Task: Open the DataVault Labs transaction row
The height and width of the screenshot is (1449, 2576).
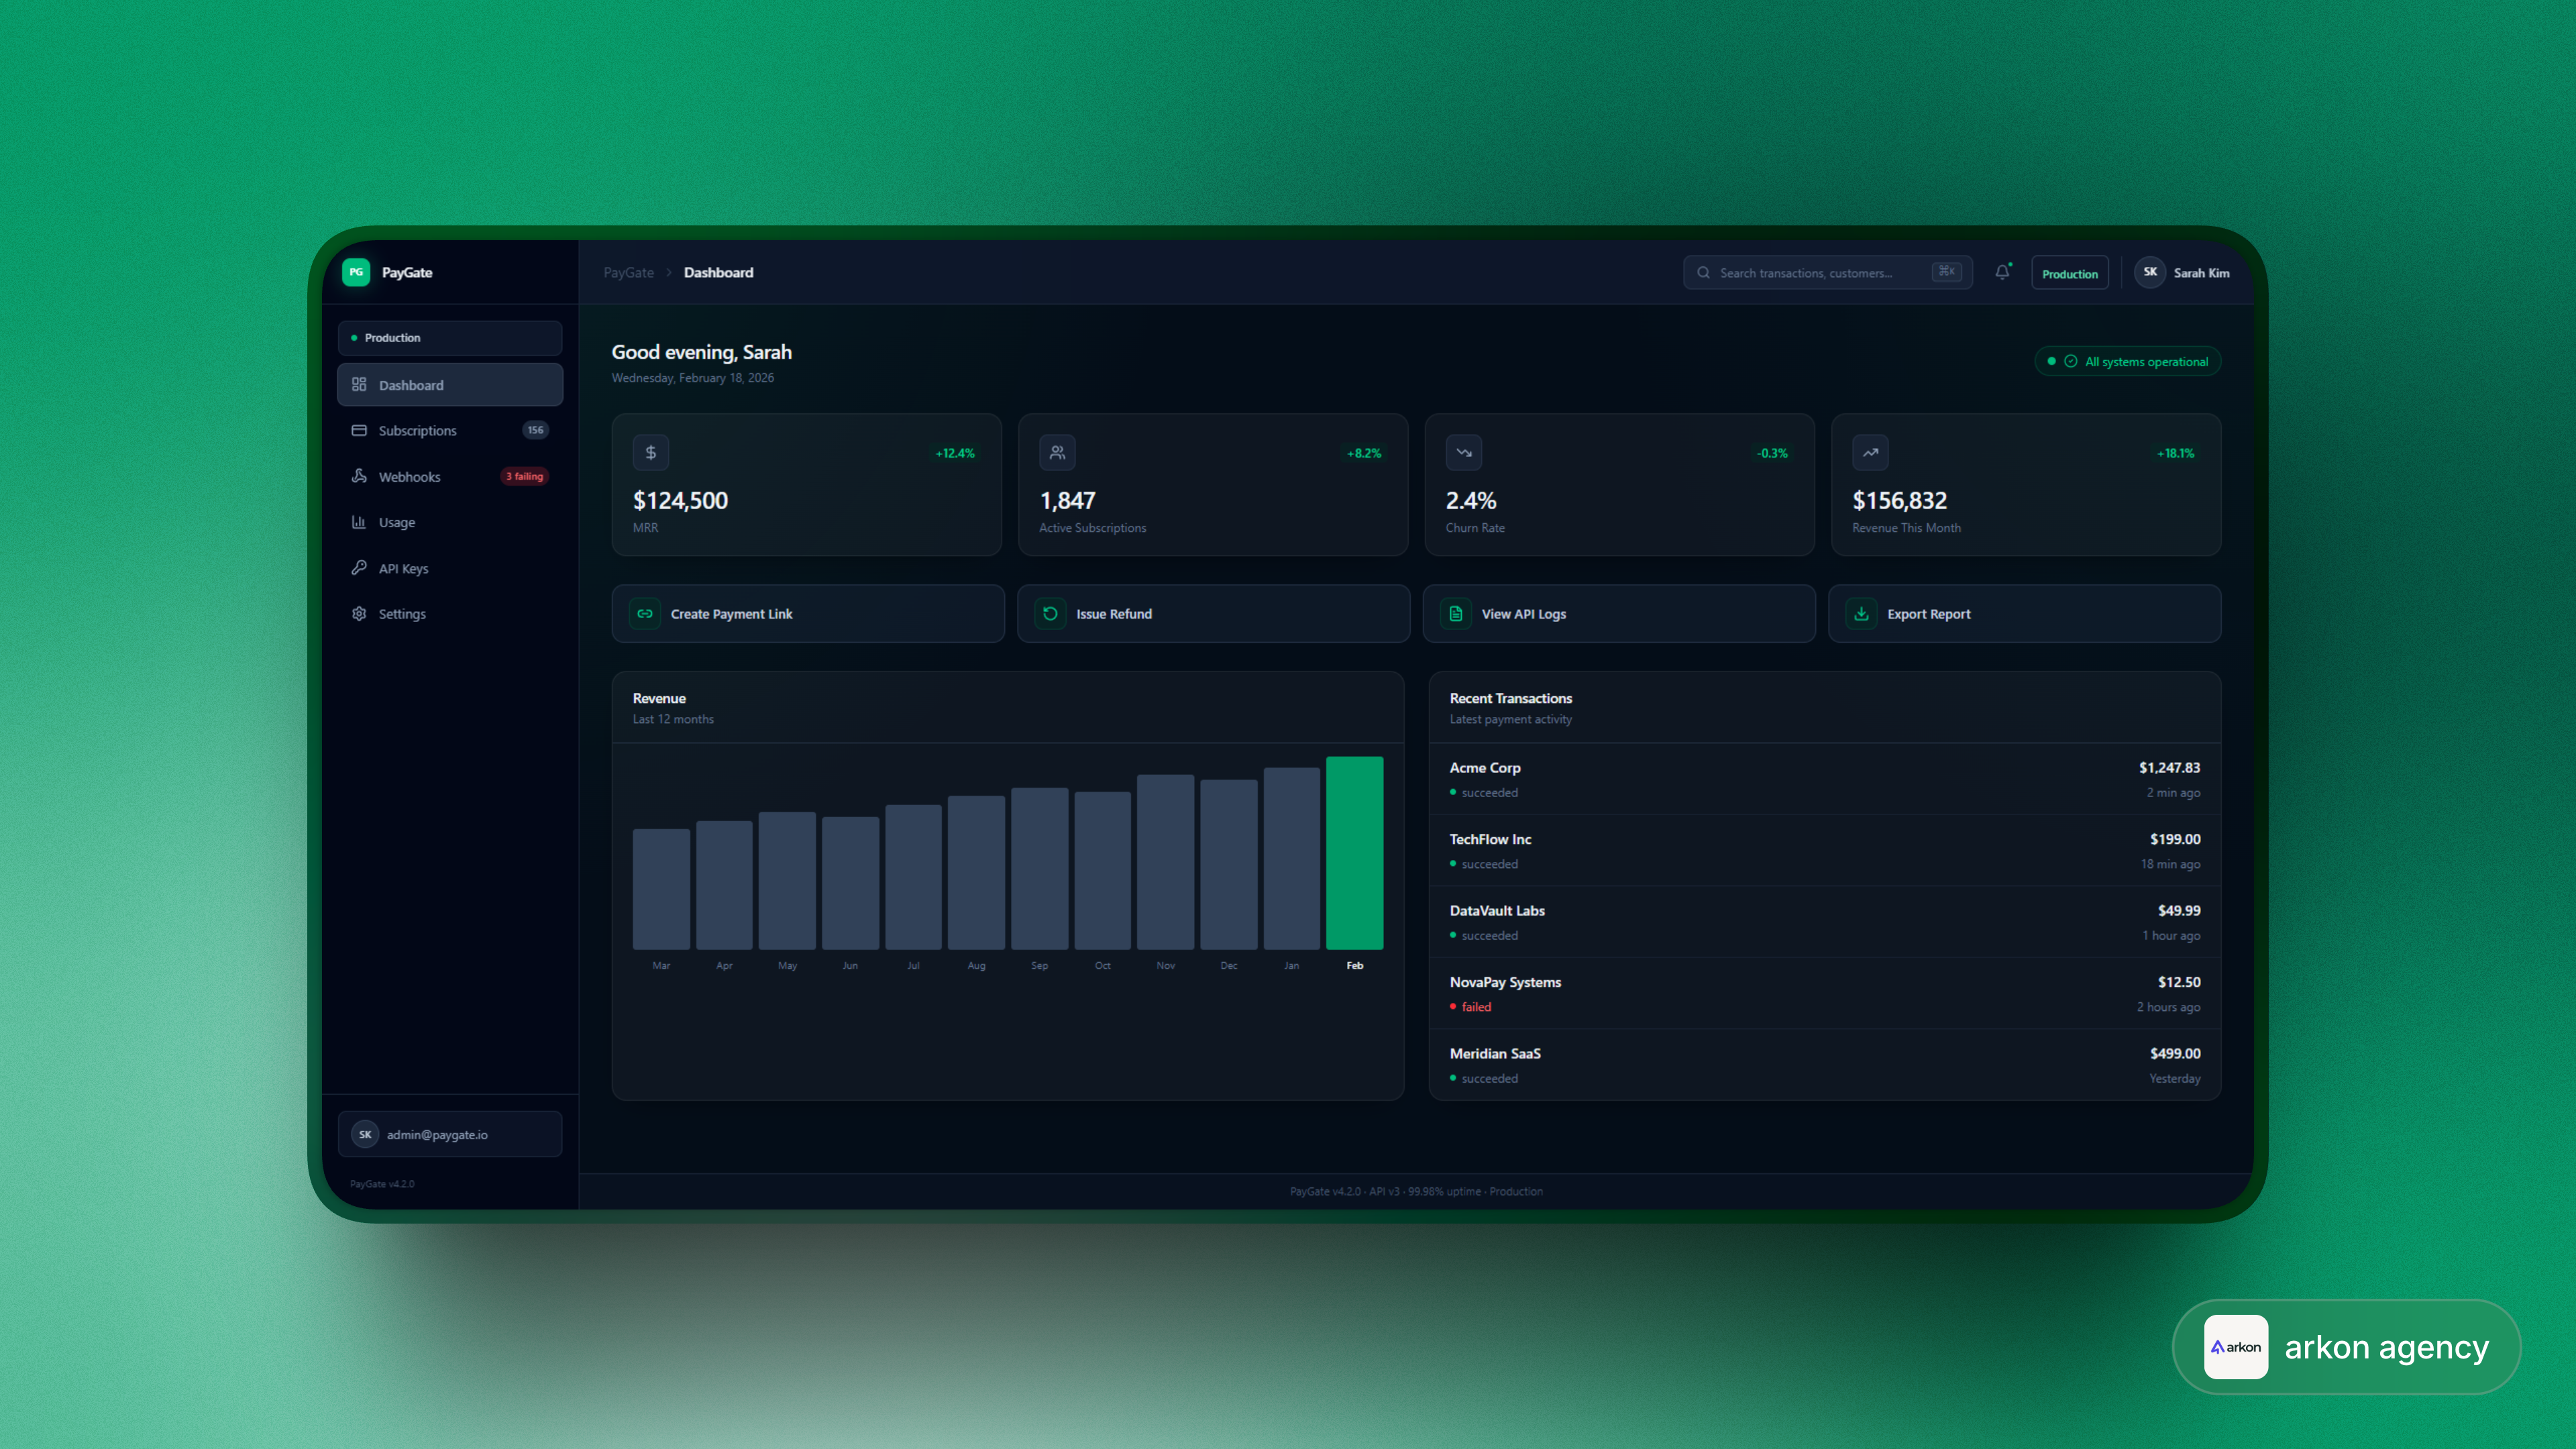Action: [1825, 922]
